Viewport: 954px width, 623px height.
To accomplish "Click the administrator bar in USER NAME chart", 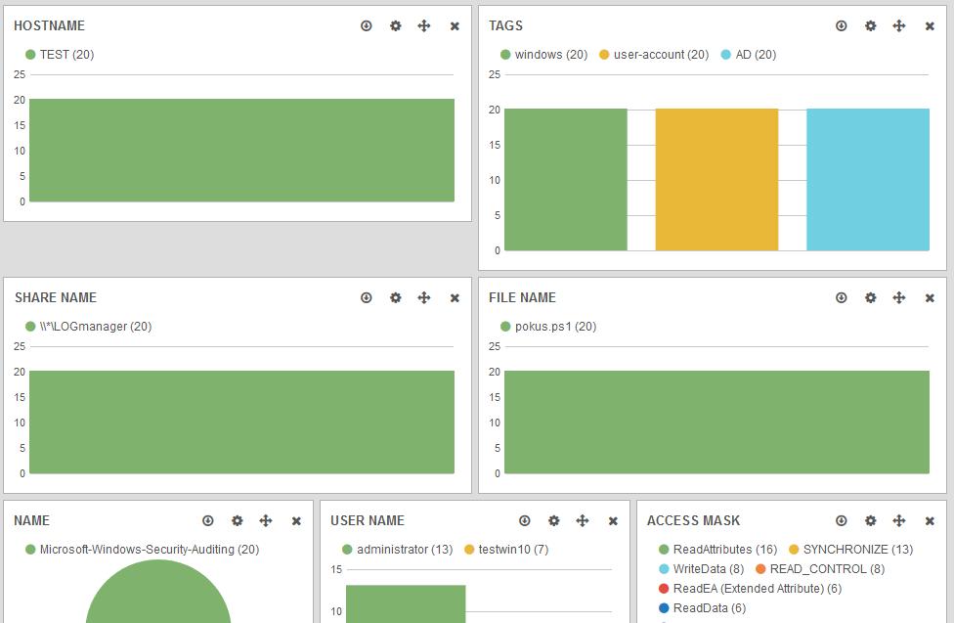I will [x=406, y=604].
